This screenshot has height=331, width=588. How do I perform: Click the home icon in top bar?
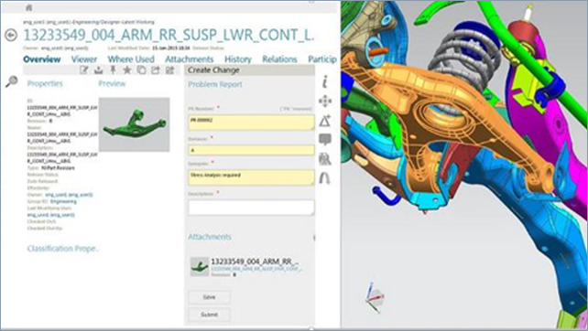[x=29, y=7]
